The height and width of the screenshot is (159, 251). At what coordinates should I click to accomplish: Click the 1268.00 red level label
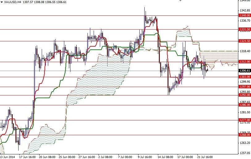(244, 135)
